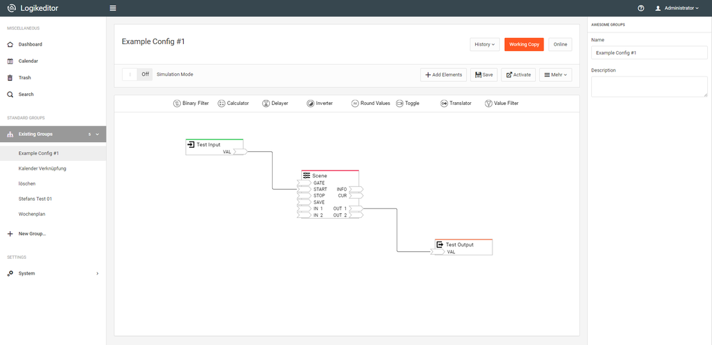Choose the Inverter element icon
712x345 pixels.
pos(310,103)
